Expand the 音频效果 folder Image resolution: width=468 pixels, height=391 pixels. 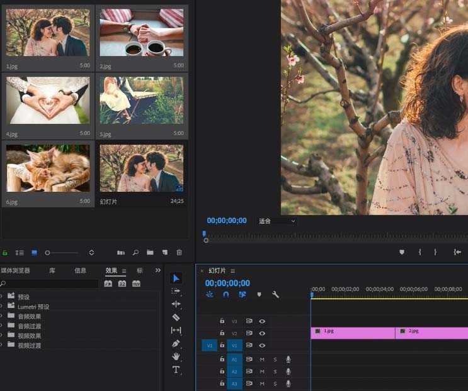[1, 316]
